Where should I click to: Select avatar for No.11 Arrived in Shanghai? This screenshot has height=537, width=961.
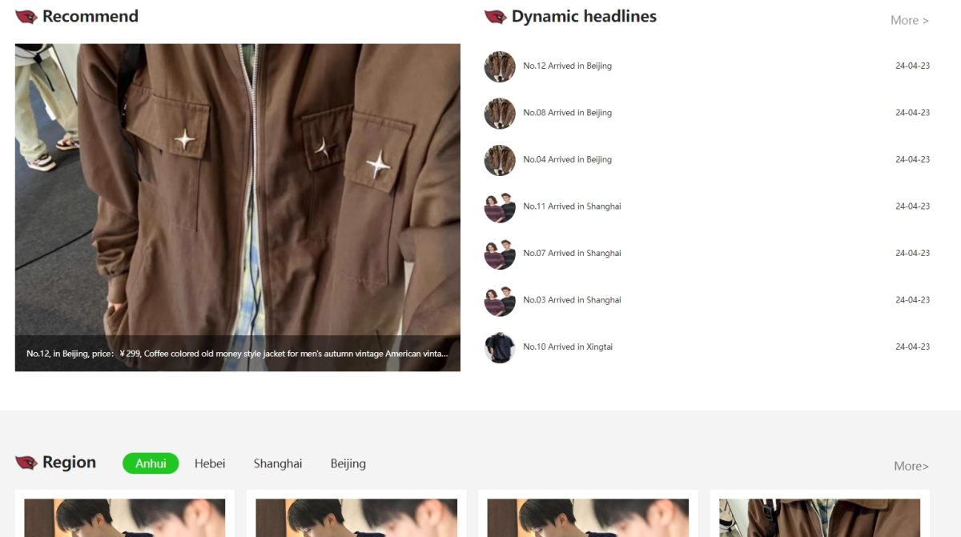500,207
